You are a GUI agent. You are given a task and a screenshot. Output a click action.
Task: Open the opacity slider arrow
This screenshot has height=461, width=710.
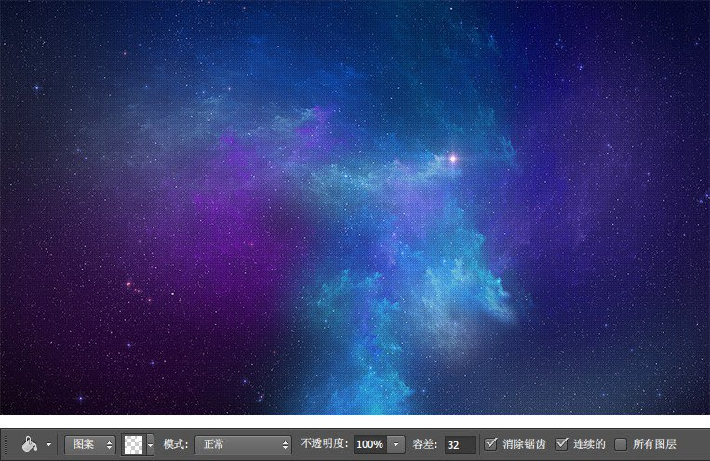pyautogui.click(x=395, y=444)
